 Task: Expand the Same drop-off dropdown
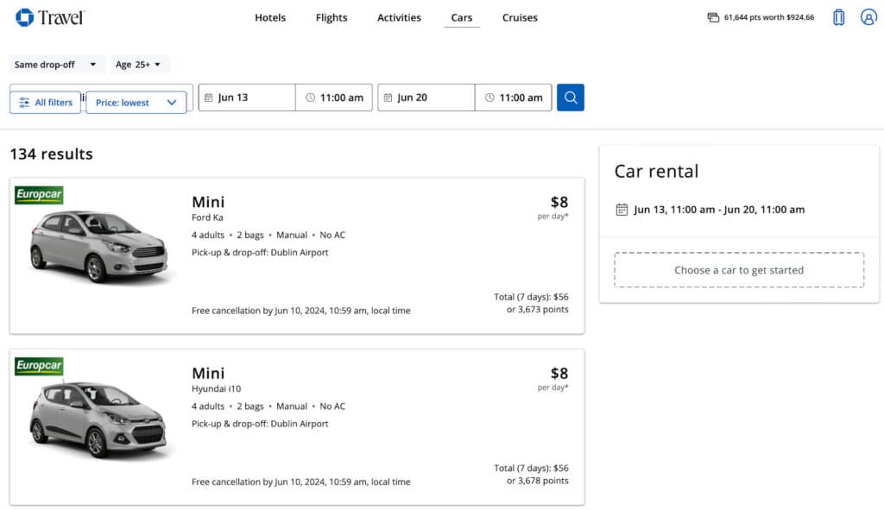(x=56, y=65)
